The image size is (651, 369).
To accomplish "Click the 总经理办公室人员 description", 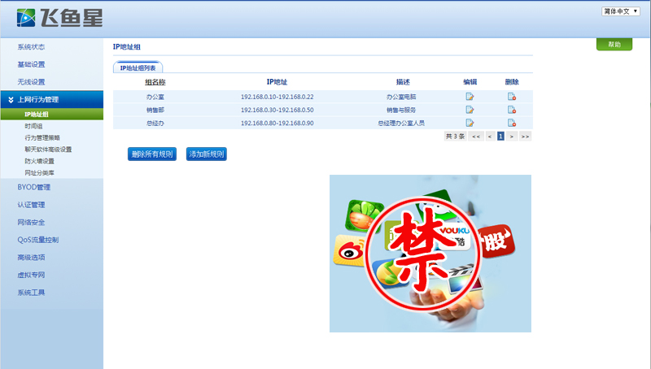I will coord(401,124).
